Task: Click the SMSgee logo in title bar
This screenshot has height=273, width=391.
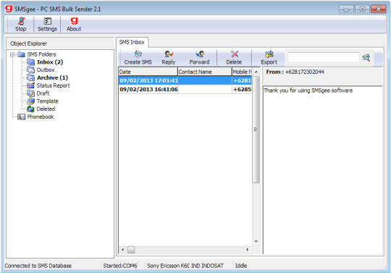Action: click(x=9, y=9)
